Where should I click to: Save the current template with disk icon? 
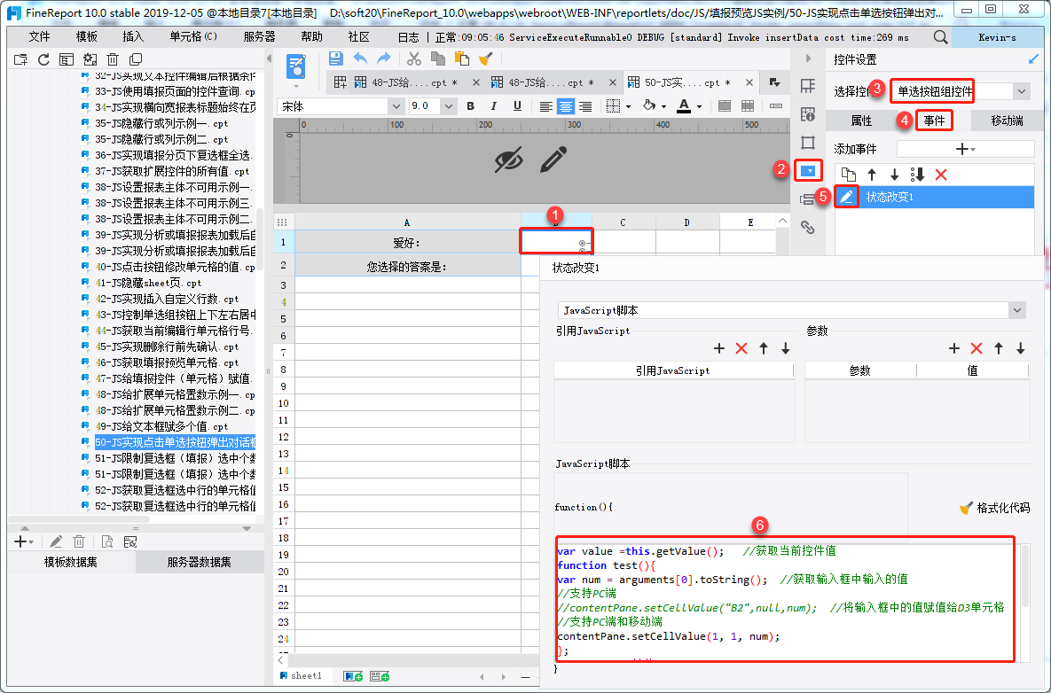336,58
